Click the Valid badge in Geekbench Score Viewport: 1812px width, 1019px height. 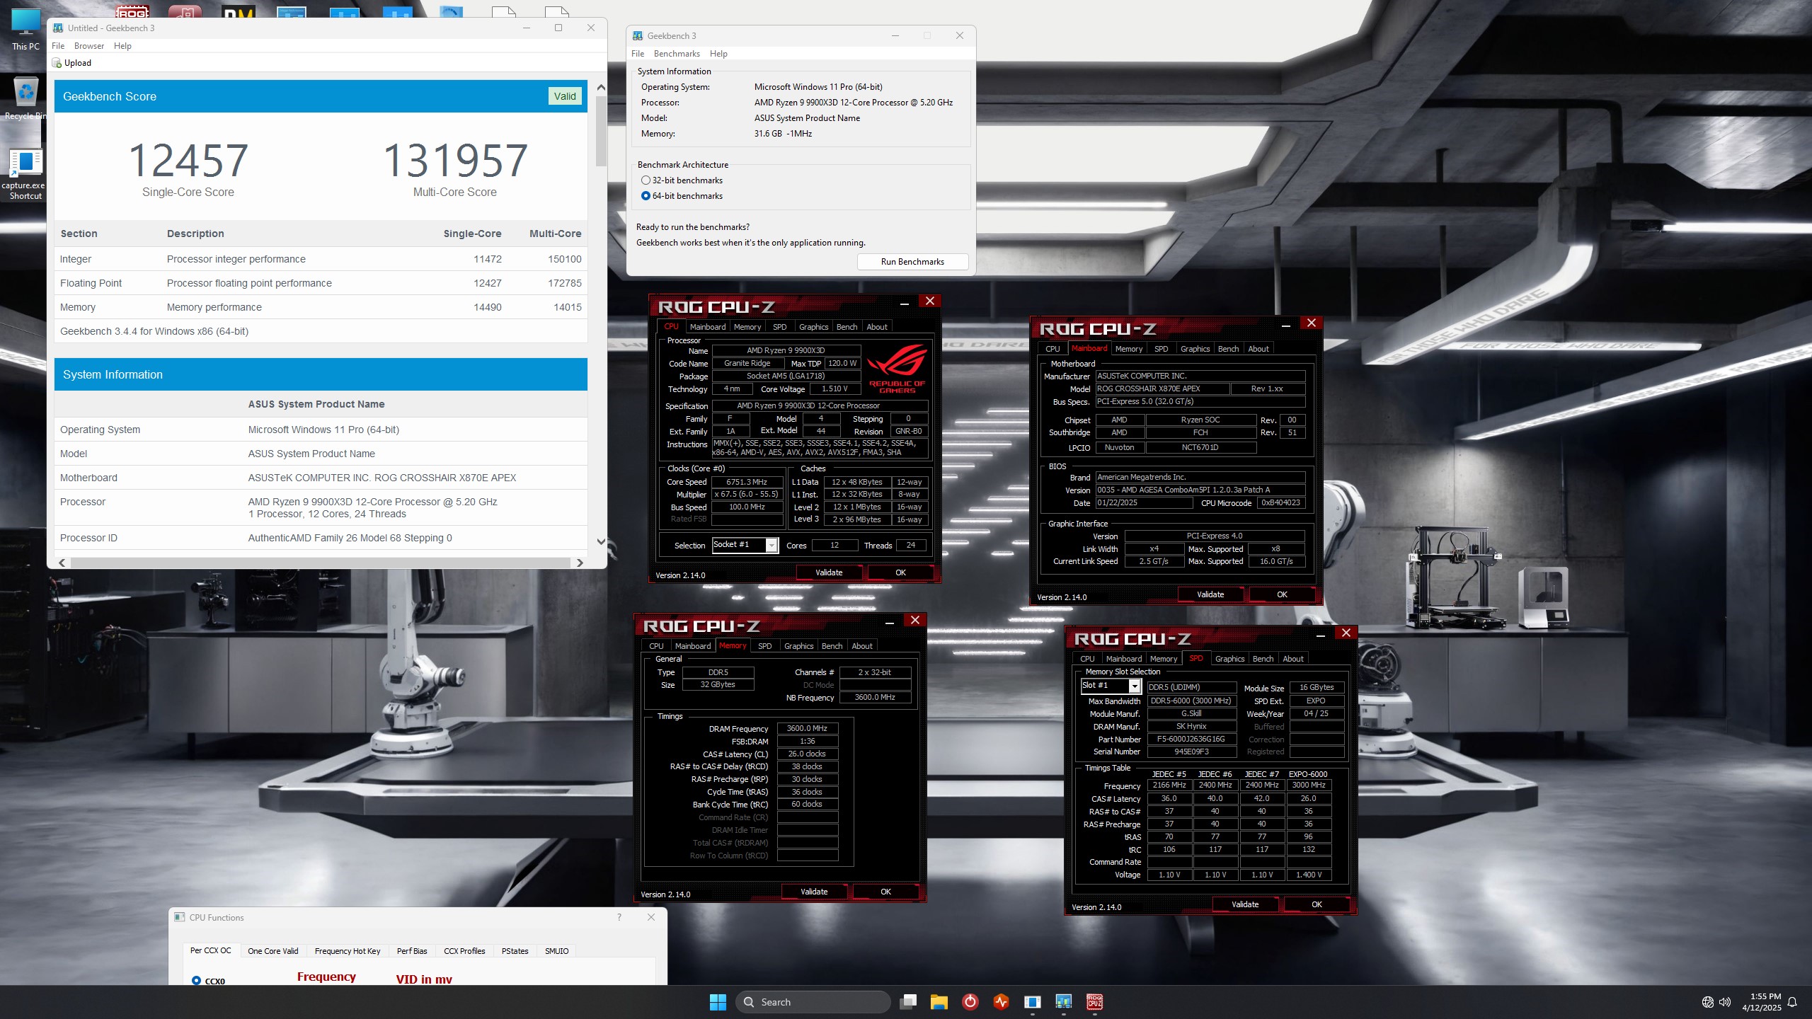click(x=565, y=96)
